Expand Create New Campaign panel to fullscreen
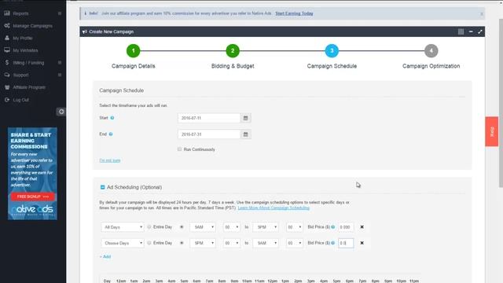Viewport: 503px width, 283px height. pyautogui.click(x=480, y=31)
